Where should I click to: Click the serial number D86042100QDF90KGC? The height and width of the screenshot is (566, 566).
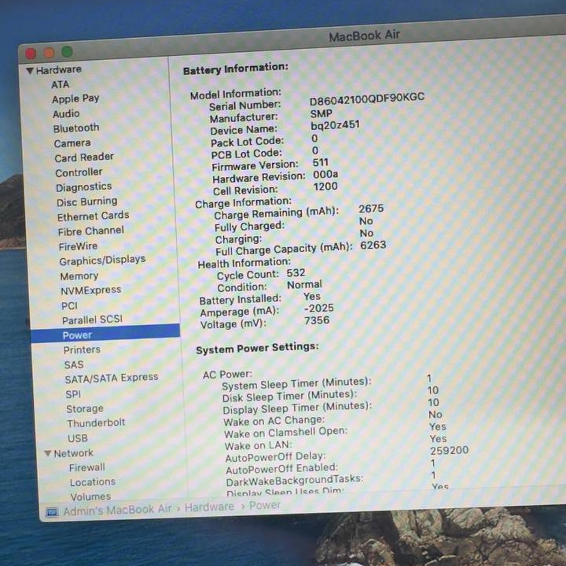[367, 98]
